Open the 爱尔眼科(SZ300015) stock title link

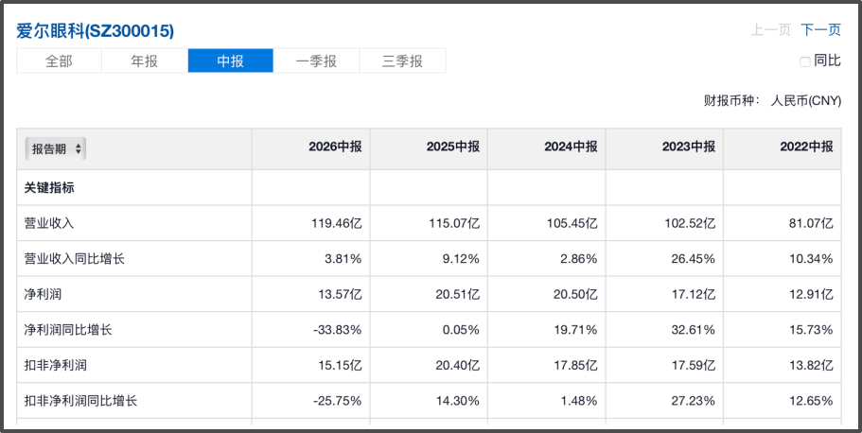click(x=96, y=31)
